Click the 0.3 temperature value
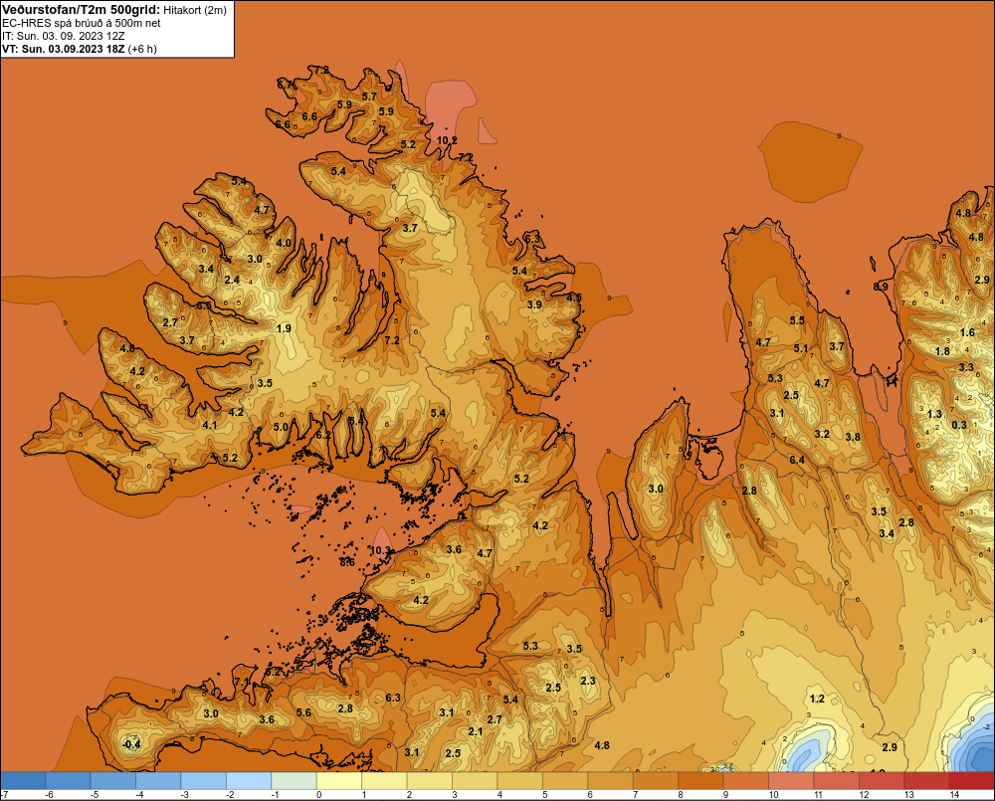 (x=959, y=425)
